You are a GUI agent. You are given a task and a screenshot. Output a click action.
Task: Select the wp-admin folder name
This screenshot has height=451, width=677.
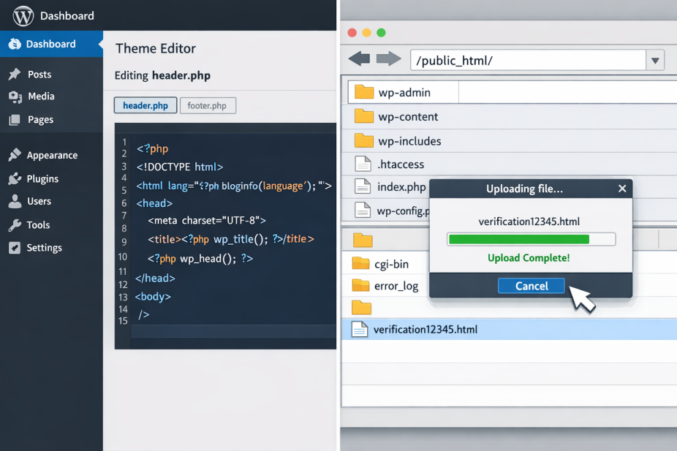click(404, 92)
